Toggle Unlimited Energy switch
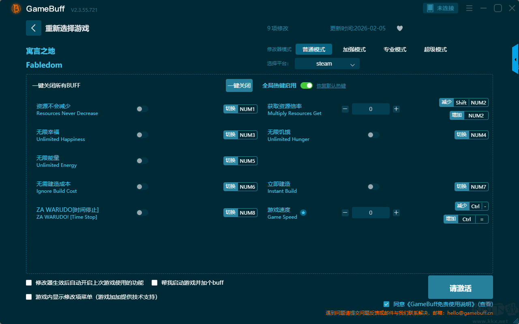519x324 pixels. [142, 161]
